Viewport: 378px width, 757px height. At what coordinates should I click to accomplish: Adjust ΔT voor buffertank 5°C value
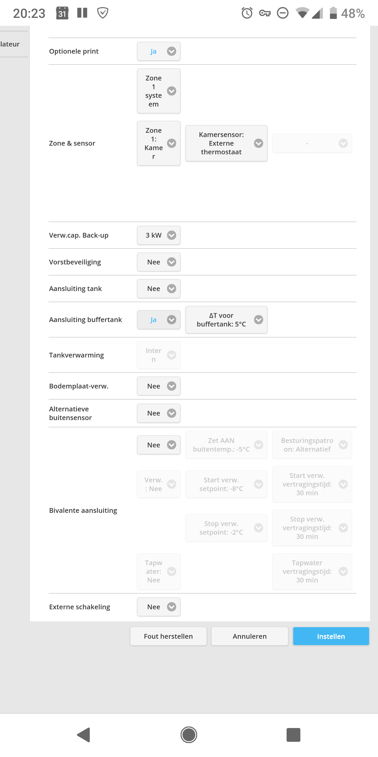coord(226,320)
